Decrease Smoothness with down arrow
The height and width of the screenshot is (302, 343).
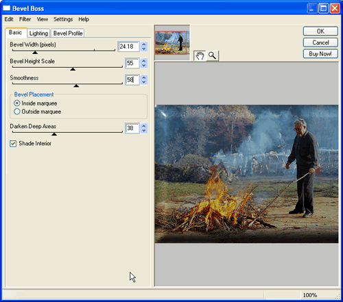point(144,82)
